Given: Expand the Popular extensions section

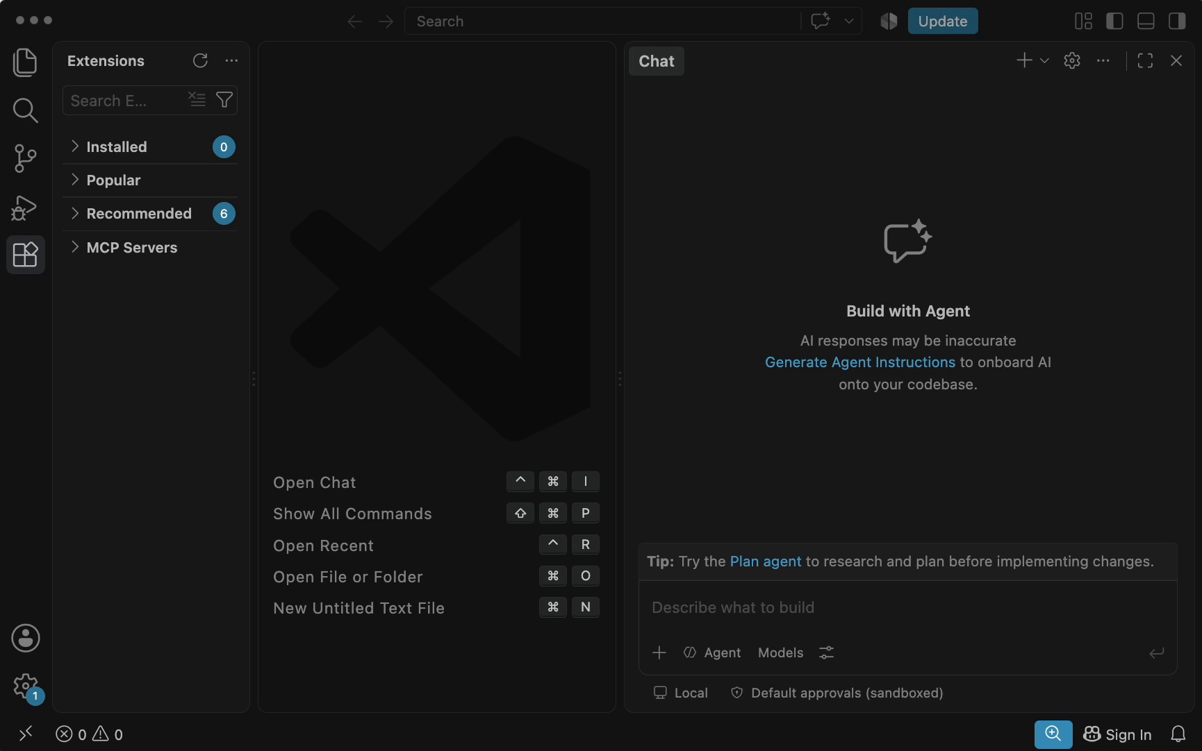Looking at the screenshot, I should coord(150,180).
